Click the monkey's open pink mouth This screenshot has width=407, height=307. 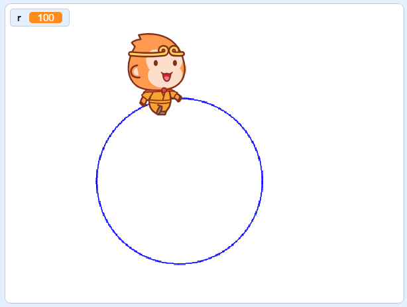pyautogui.click(x=166, y=77)
